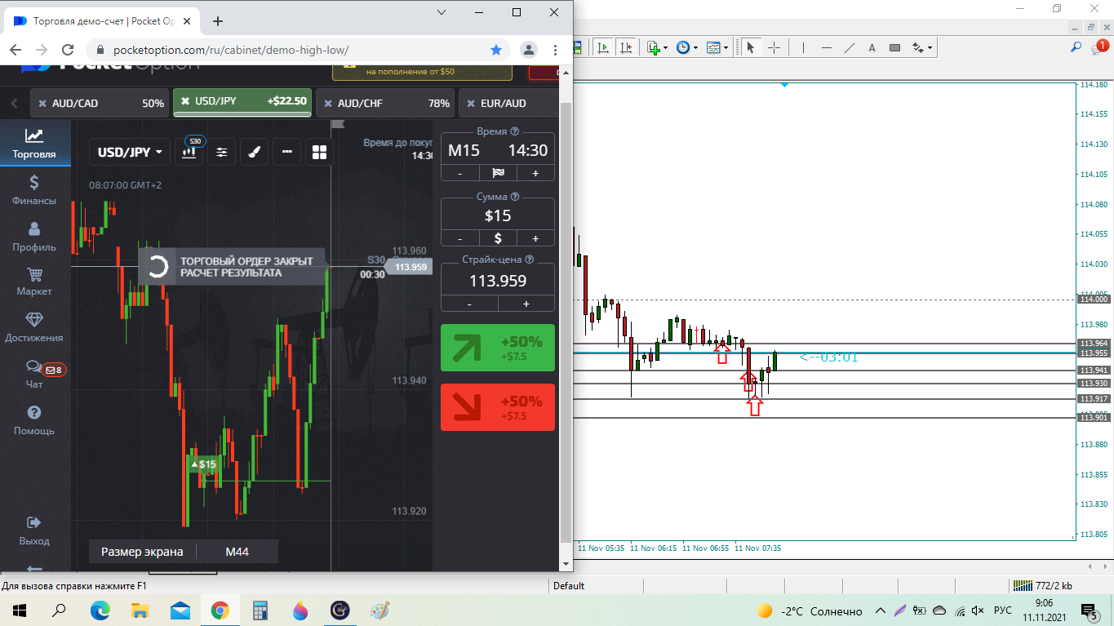Click the trendline drawing tool

[x=849, y=48]
